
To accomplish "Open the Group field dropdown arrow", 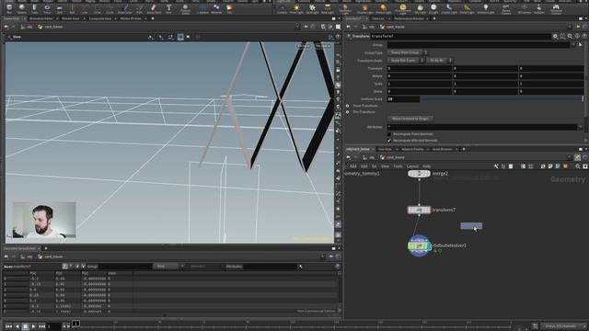I will coord(573,45).
